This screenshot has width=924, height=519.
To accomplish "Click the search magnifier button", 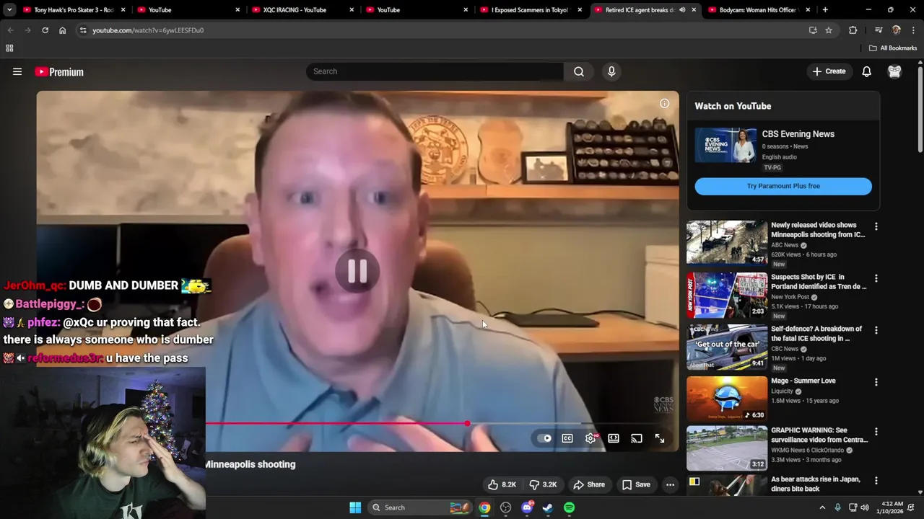I will point(579,71).
